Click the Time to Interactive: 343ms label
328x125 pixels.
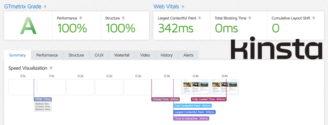192,119
